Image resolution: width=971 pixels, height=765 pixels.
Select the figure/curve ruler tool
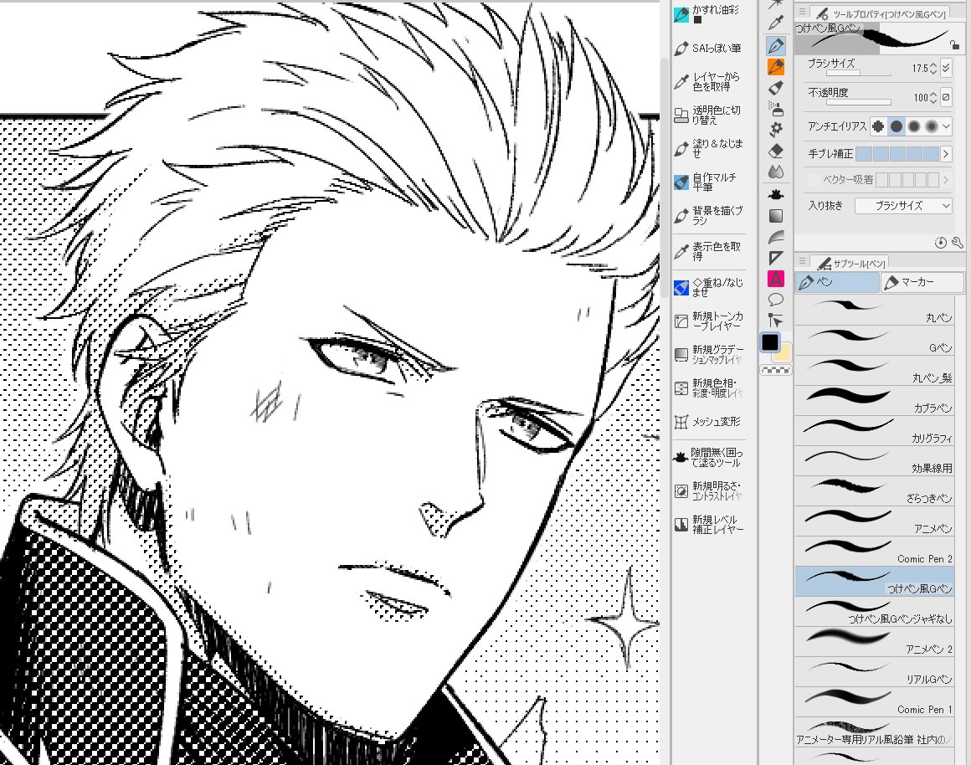click(775, 237)
